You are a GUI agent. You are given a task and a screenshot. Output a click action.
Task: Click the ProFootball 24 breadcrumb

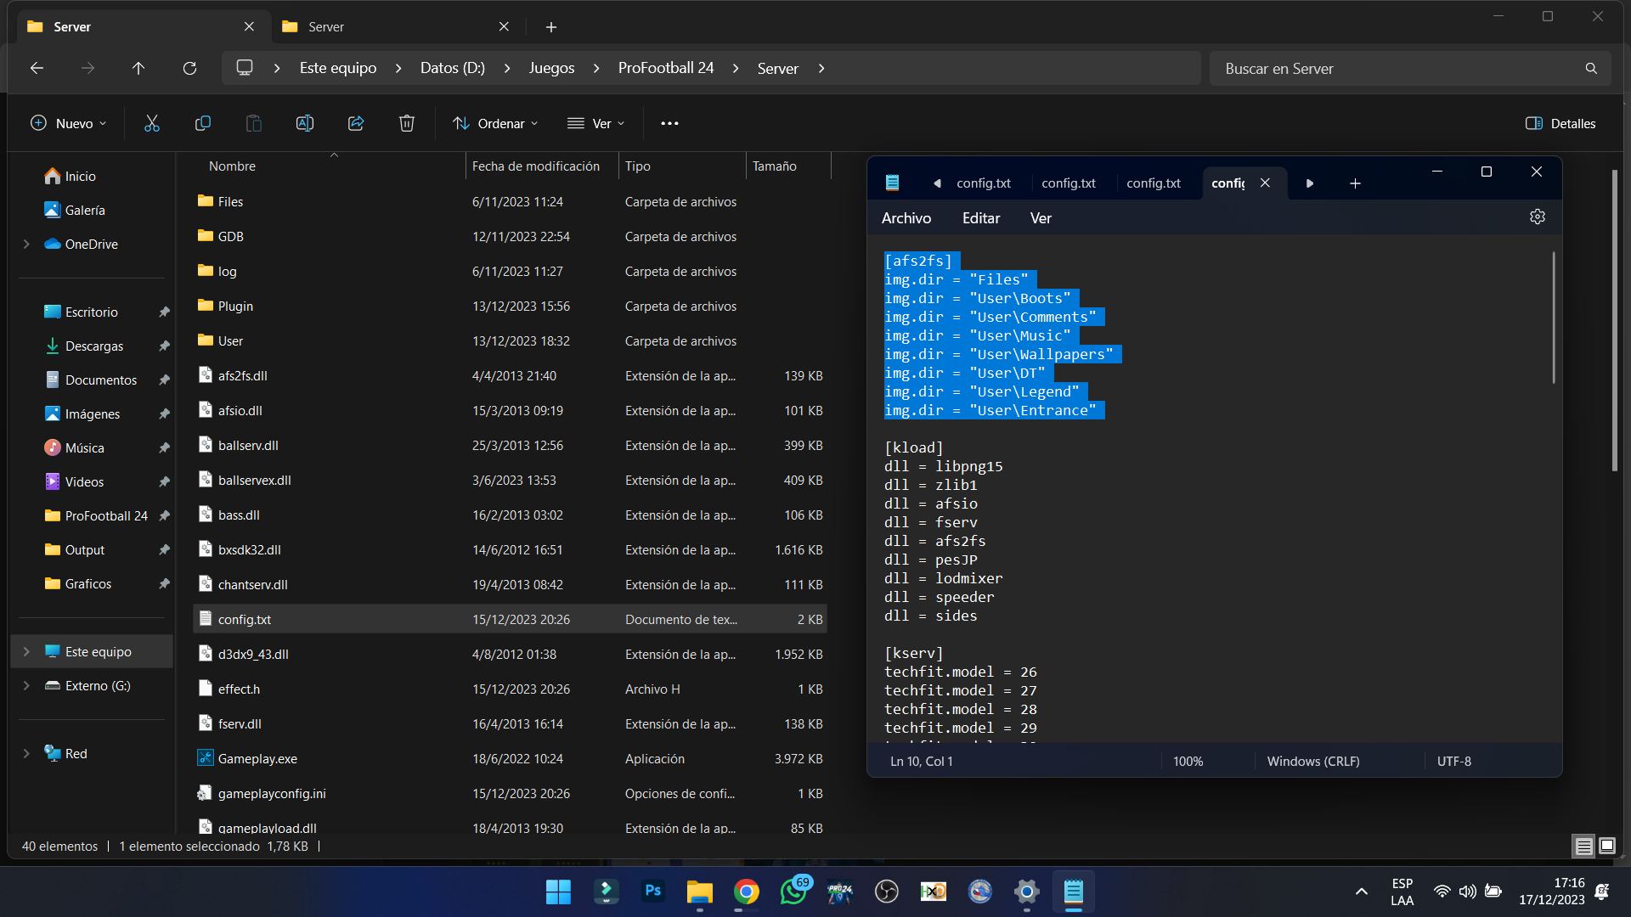(x=666, y=68)
